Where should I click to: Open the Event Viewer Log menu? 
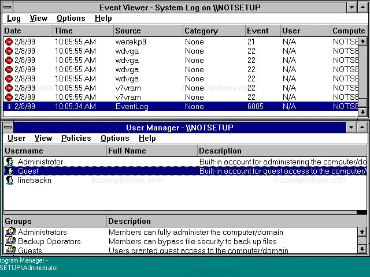pyautogui.click(x=13, y=18)
